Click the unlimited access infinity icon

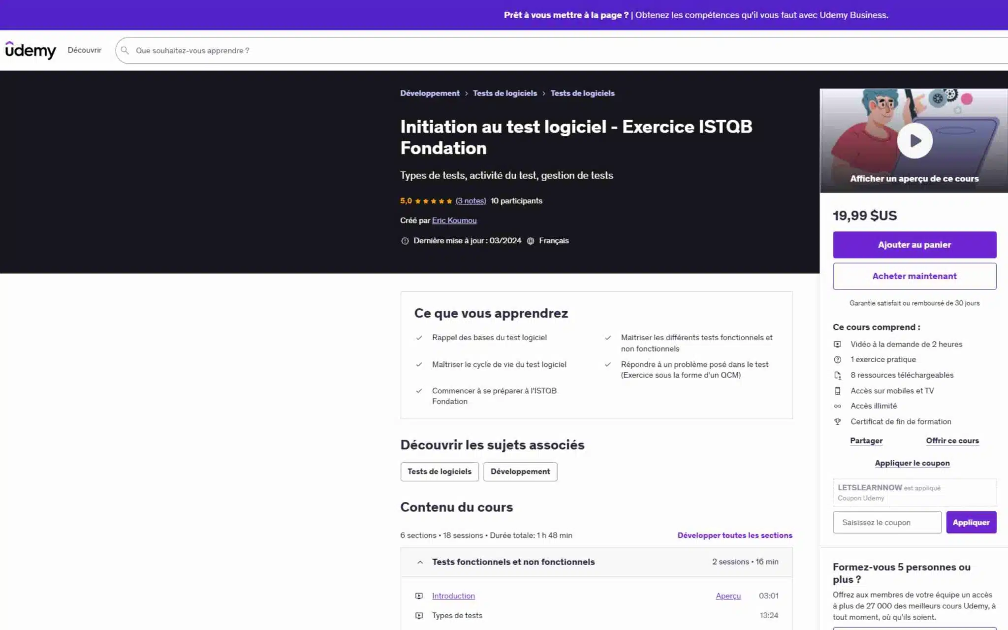[837, 406]
